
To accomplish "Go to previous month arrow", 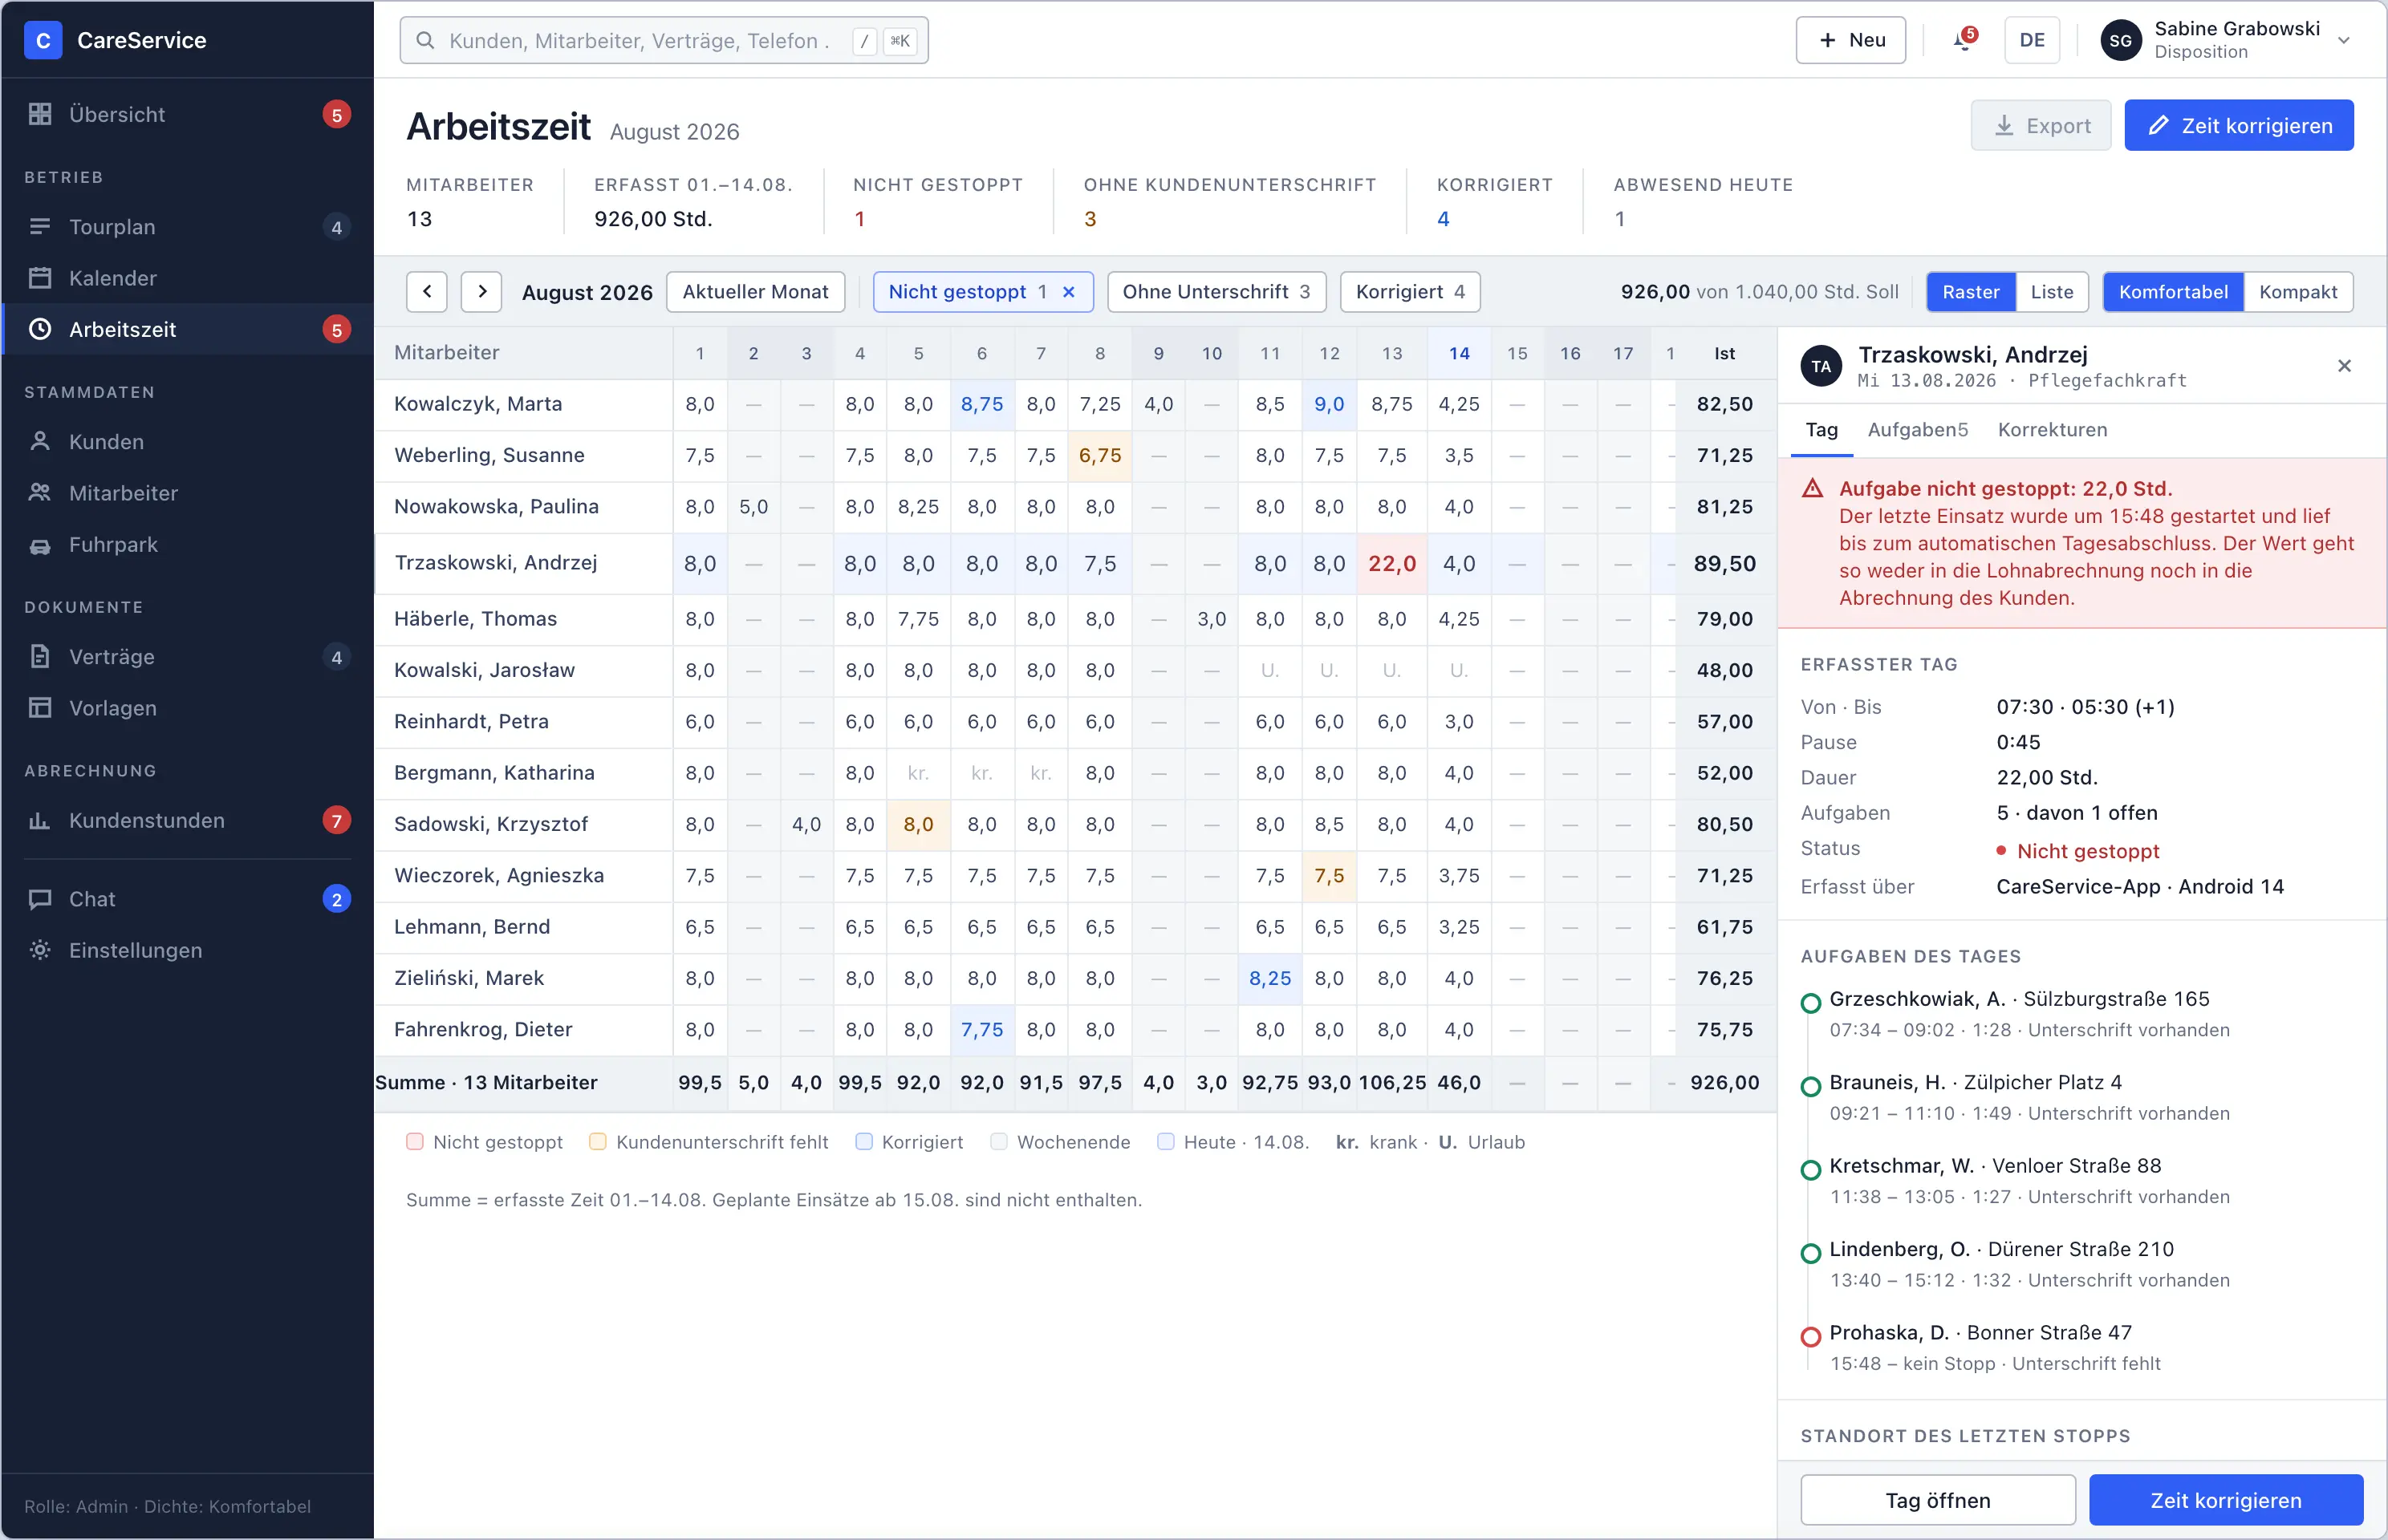I will coord(427,292).
